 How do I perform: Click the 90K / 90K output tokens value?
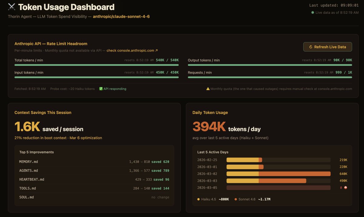(343, 60)
